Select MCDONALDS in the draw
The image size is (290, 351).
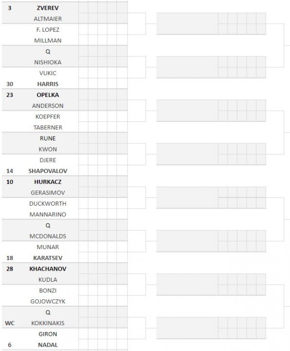48,236
